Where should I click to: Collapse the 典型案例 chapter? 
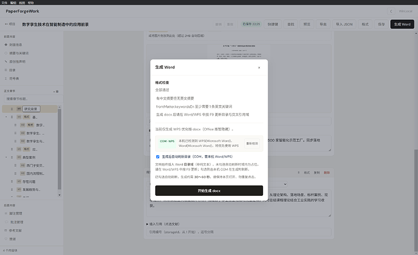coord(6,158)
